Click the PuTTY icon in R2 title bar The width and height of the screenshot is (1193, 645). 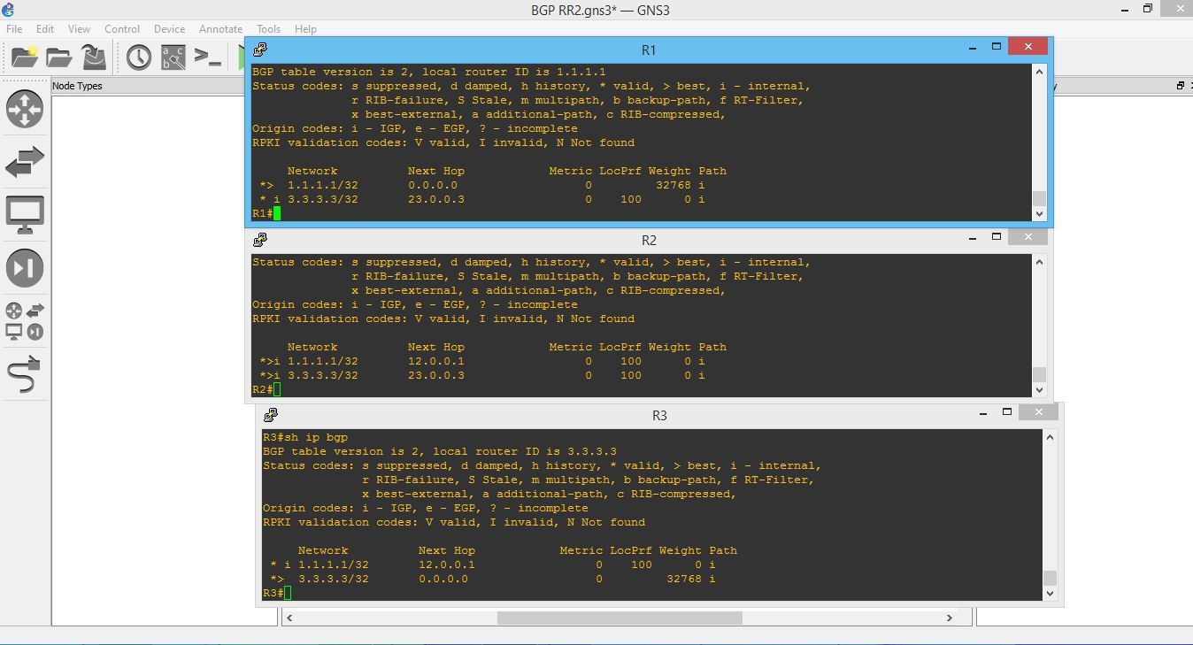point(260,240)
